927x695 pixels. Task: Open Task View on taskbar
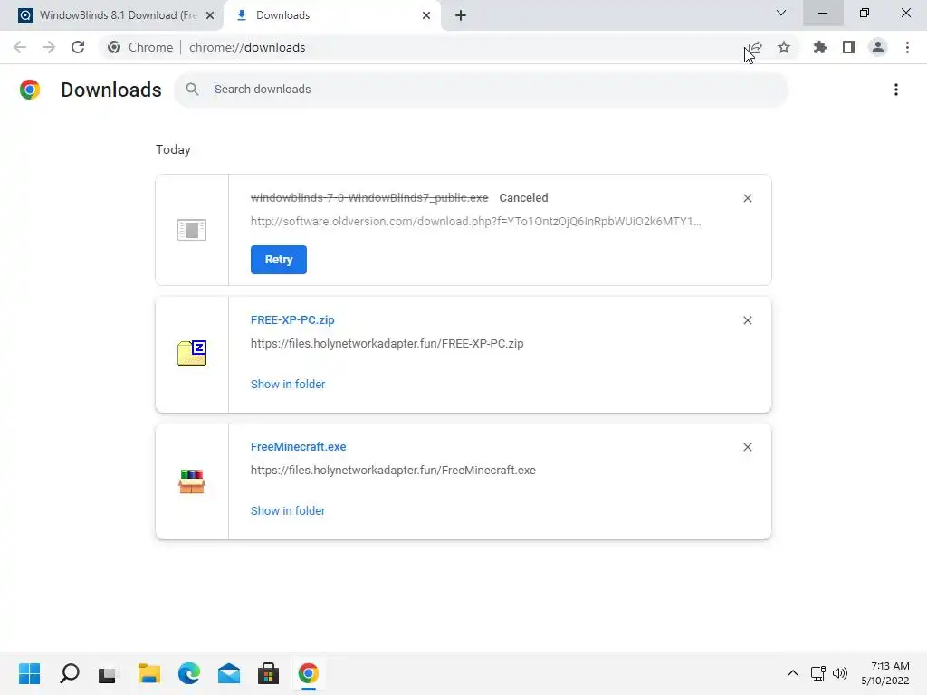click(109, 673)
